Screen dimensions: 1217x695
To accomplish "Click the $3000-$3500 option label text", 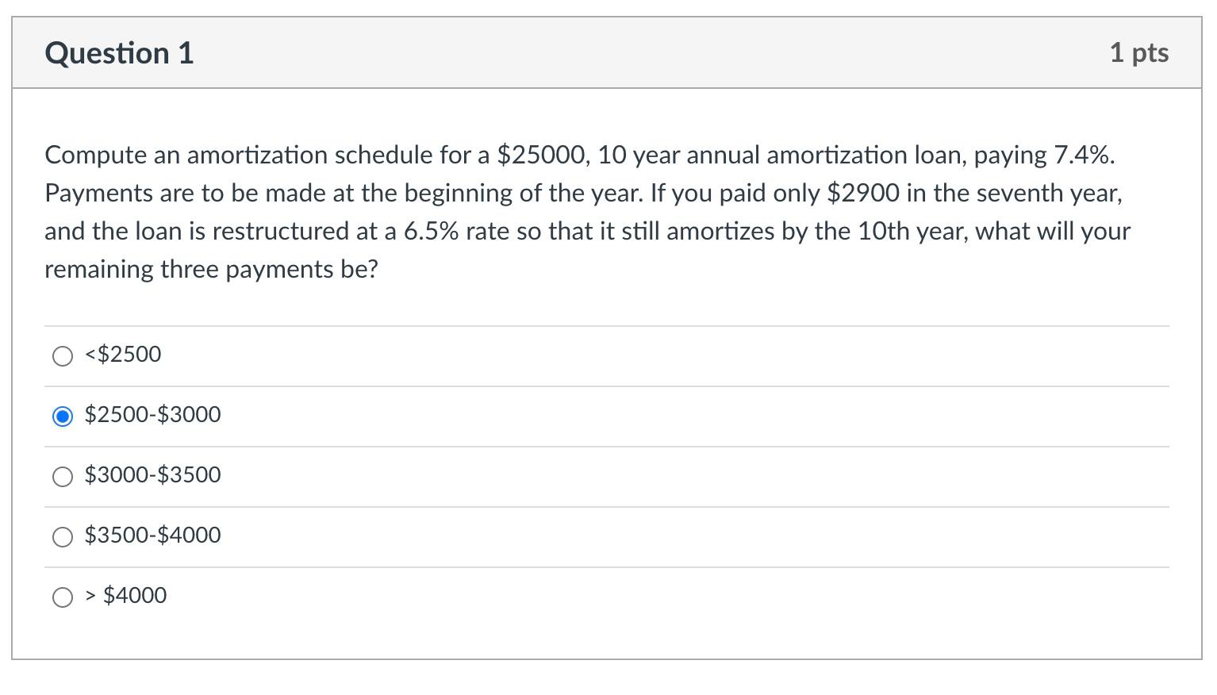I will tap(152, 474).
